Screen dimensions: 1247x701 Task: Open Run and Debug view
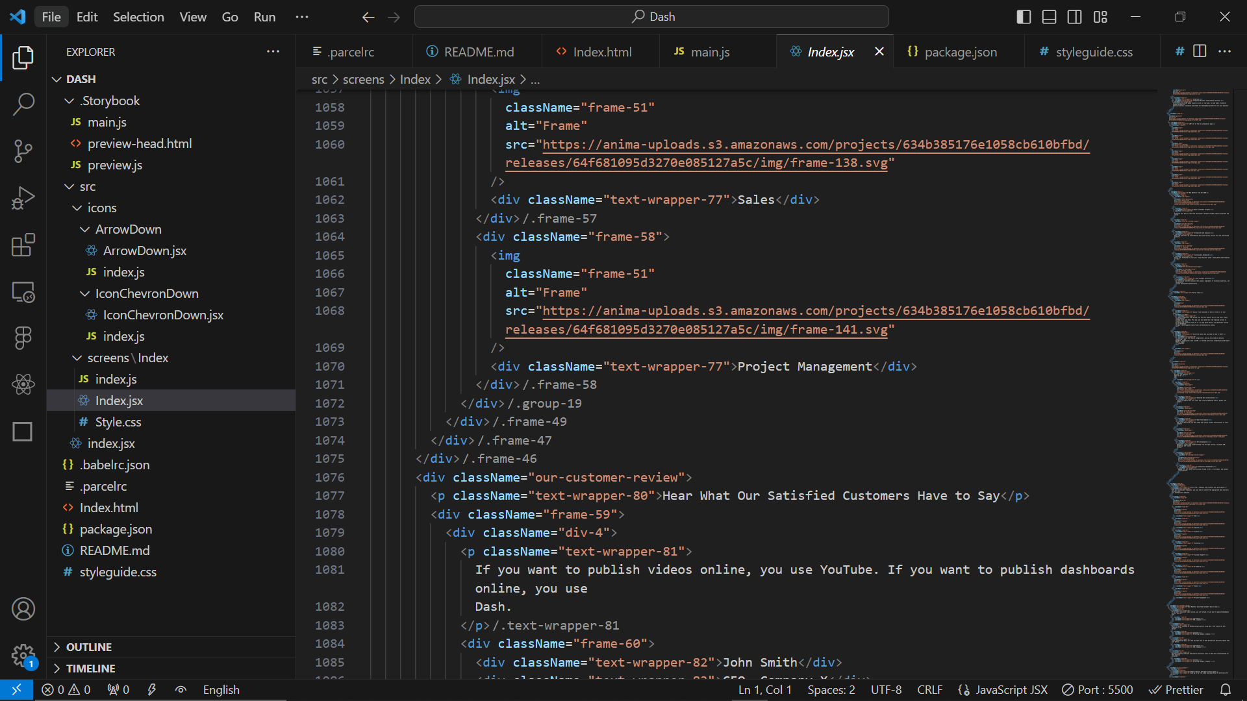click(x=23, y=198)
